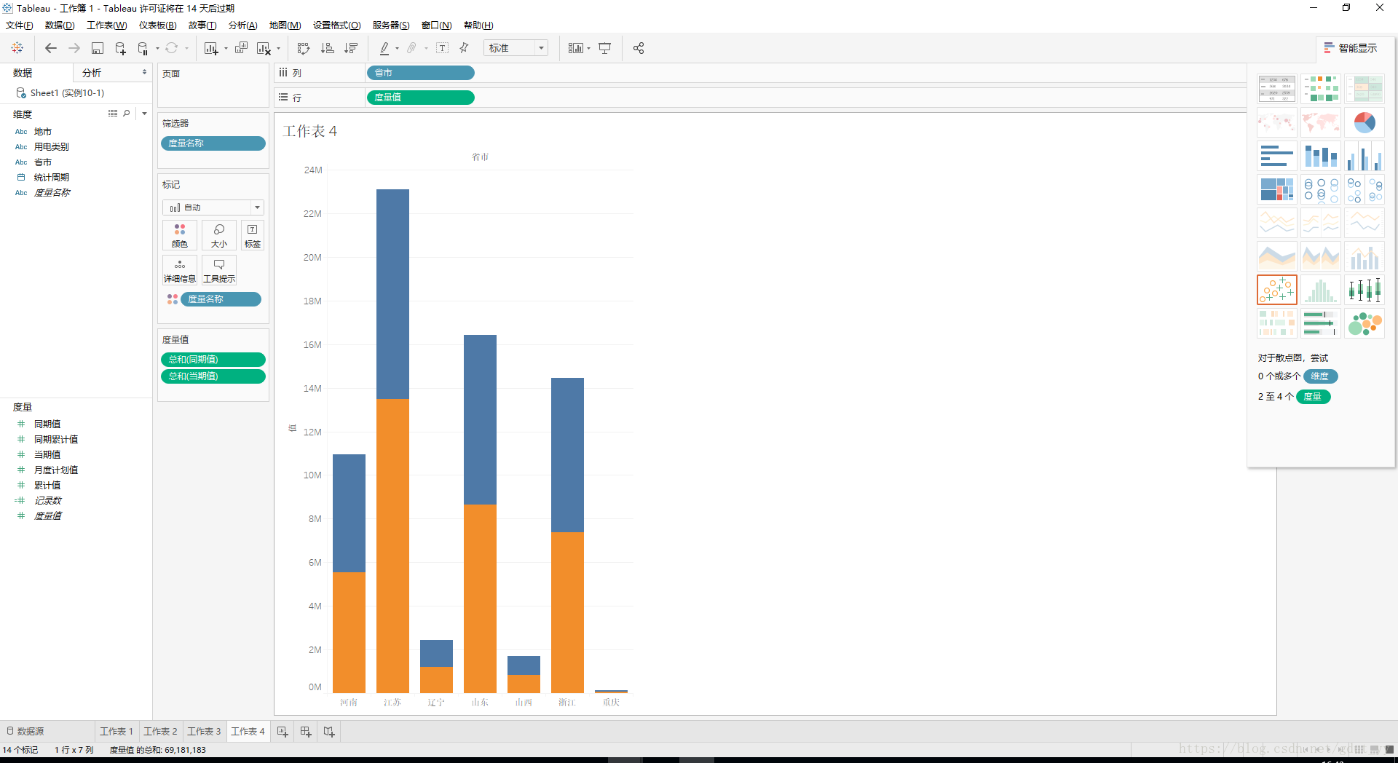Open the 工作表(W) menu
This screenshot has height=763, width=1398.
click(x=107, y=25)
